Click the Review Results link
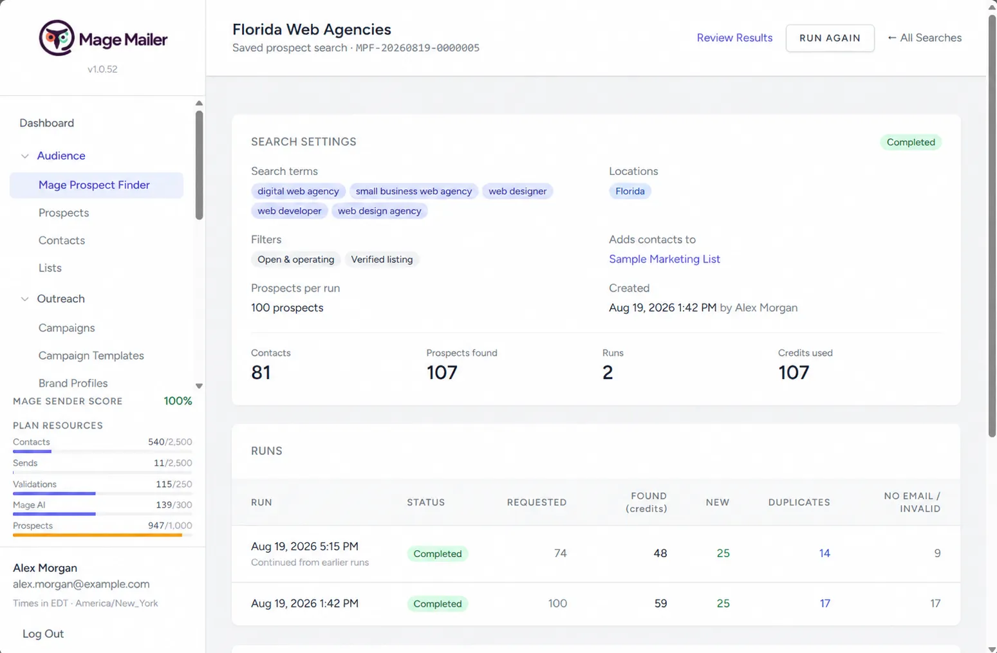The image size is (997, 653). coord(734,38)
